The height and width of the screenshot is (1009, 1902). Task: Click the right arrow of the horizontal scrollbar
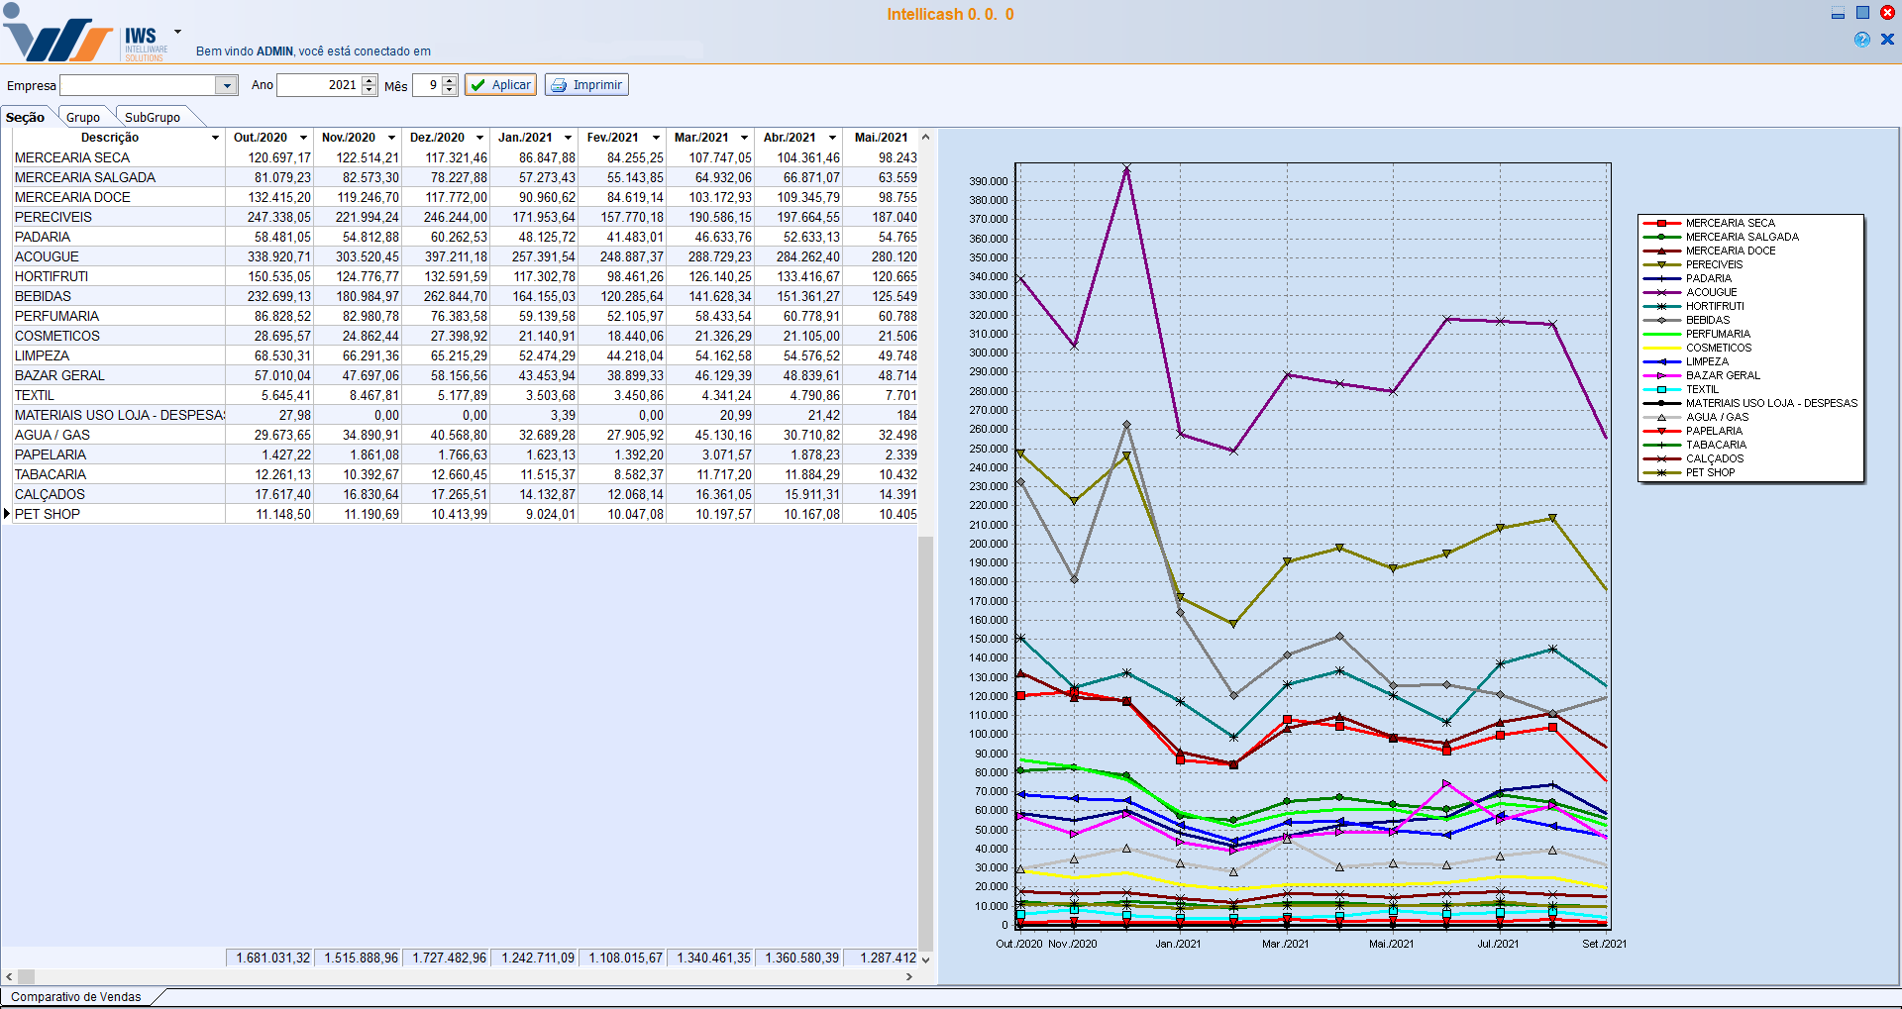pyautogui.click(x=909, y=976)
